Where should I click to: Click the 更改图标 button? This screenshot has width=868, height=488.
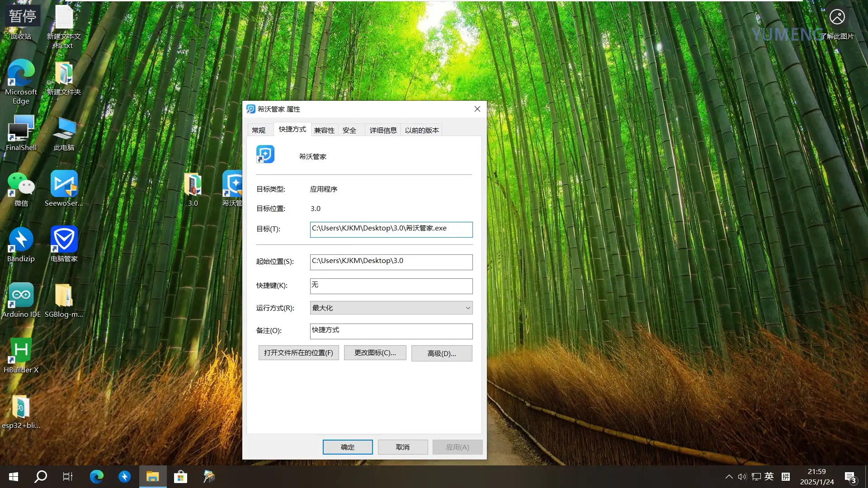point(375,353)
